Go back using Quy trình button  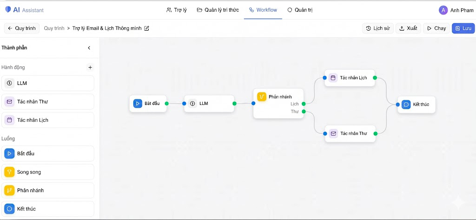22,28
